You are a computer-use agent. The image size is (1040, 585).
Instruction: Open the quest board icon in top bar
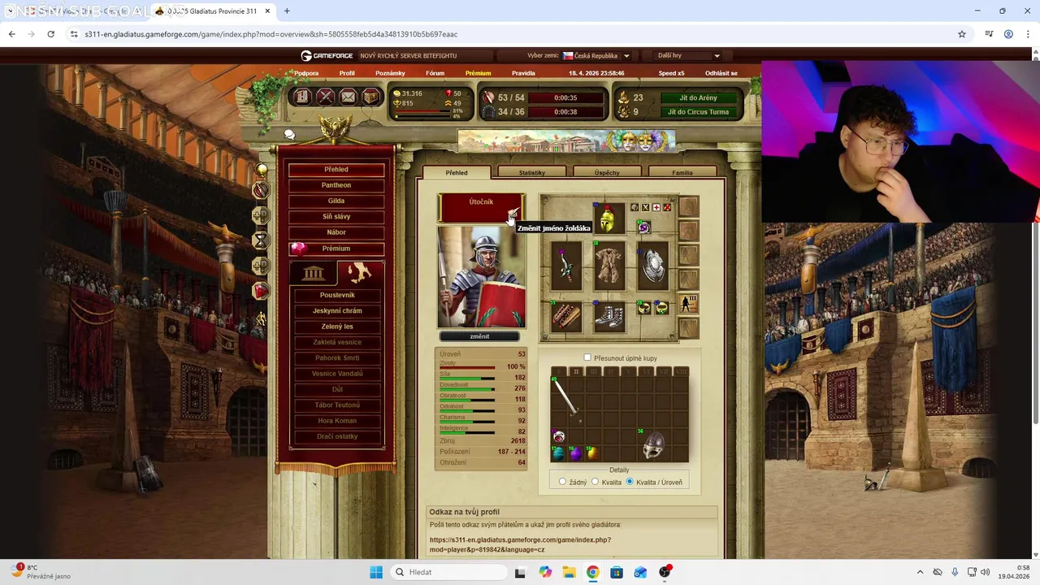click(302, 97)
